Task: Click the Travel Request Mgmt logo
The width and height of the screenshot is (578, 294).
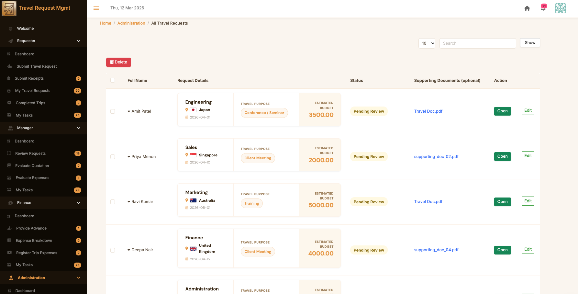Action: click(x=9, y=8)
